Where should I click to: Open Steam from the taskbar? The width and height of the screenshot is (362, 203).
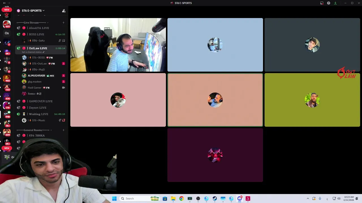click(215, 198)
